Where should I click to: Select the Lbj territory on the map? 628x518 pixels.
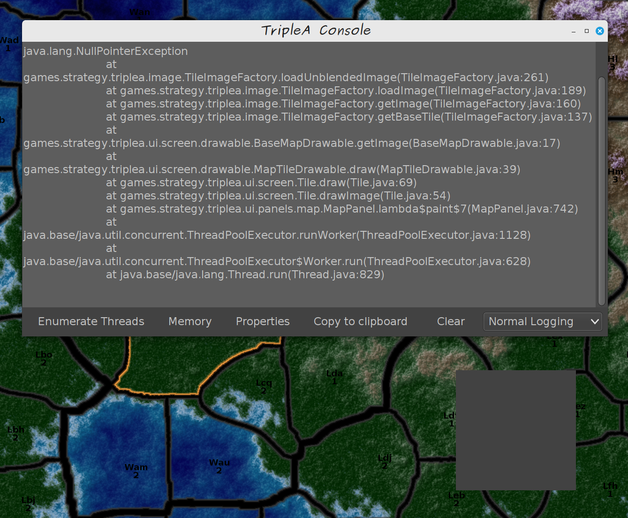click(x=28, y=504)
